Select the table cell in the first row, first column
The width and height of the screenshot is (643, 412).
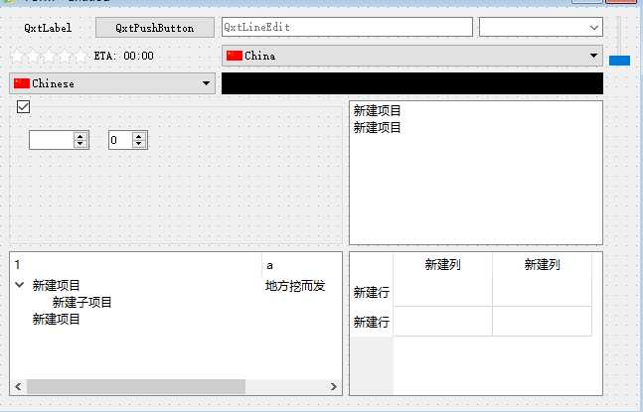pyautogui.click(x=443, y=292)
